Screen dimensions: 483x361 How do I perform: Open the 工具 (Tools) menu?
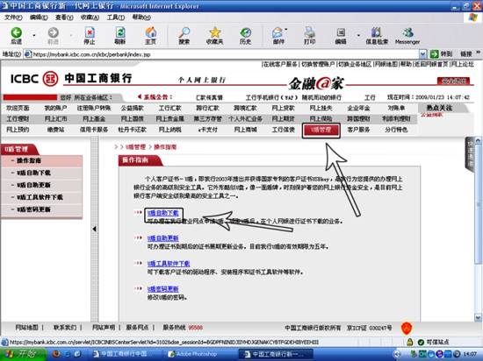(x=116, y=18)
